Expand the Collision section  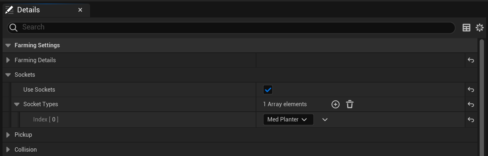(8, 150)
